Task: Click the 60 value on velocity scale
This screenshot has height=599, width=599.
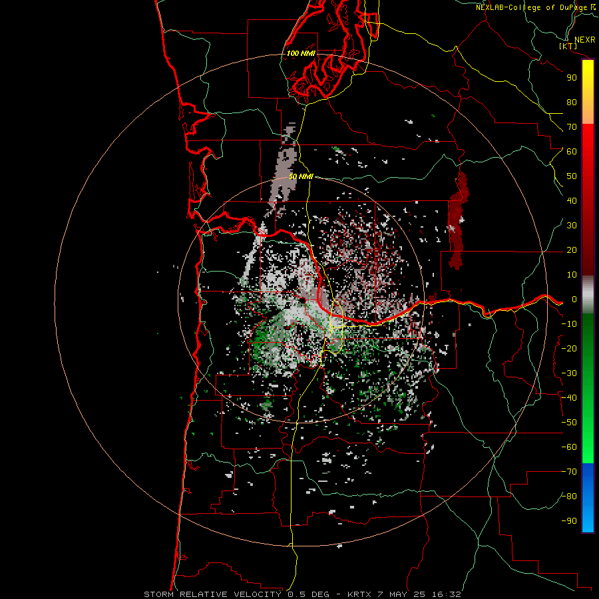Action: click(572, 151)
